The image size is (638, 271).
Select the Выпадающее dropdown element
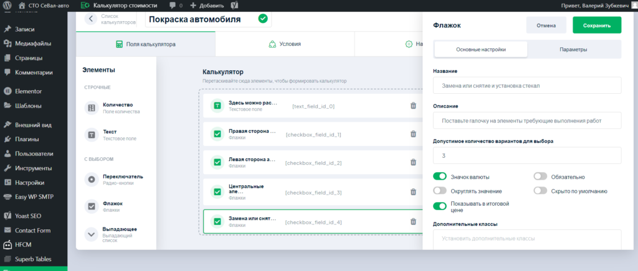click(115, 234)
